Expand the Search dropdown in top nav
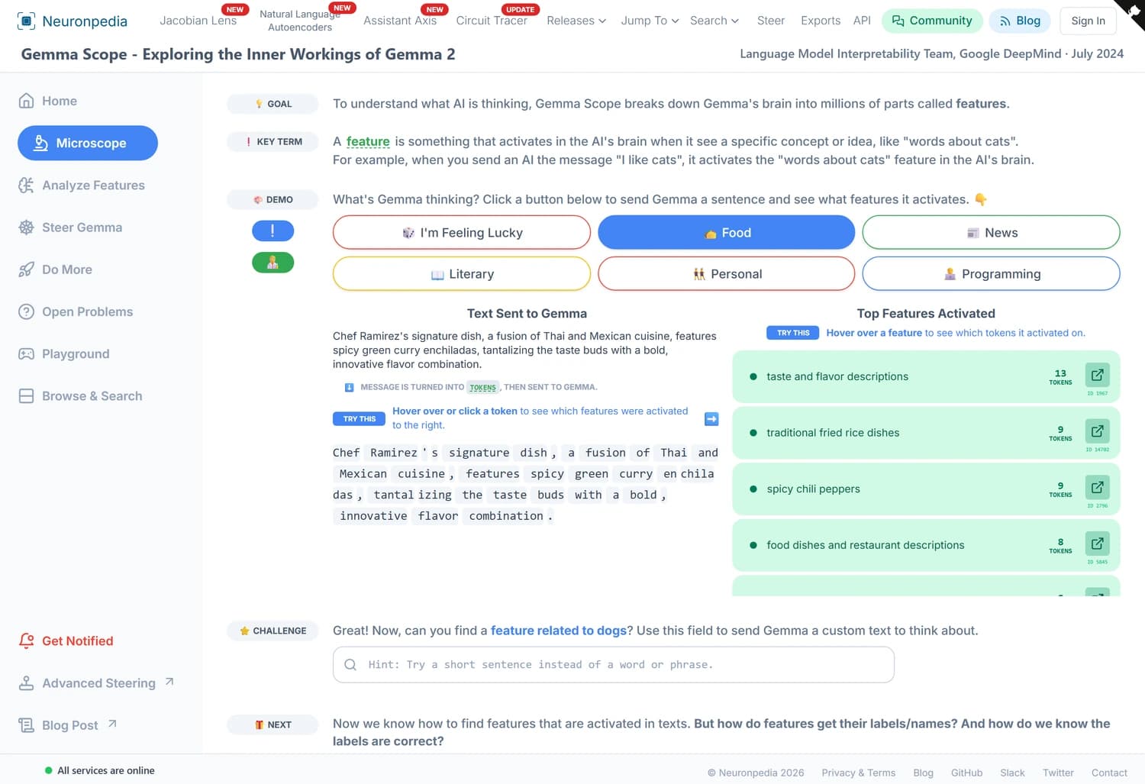Screen dimensions: 1145x784 pyautogui.click(x=714, y=21)
